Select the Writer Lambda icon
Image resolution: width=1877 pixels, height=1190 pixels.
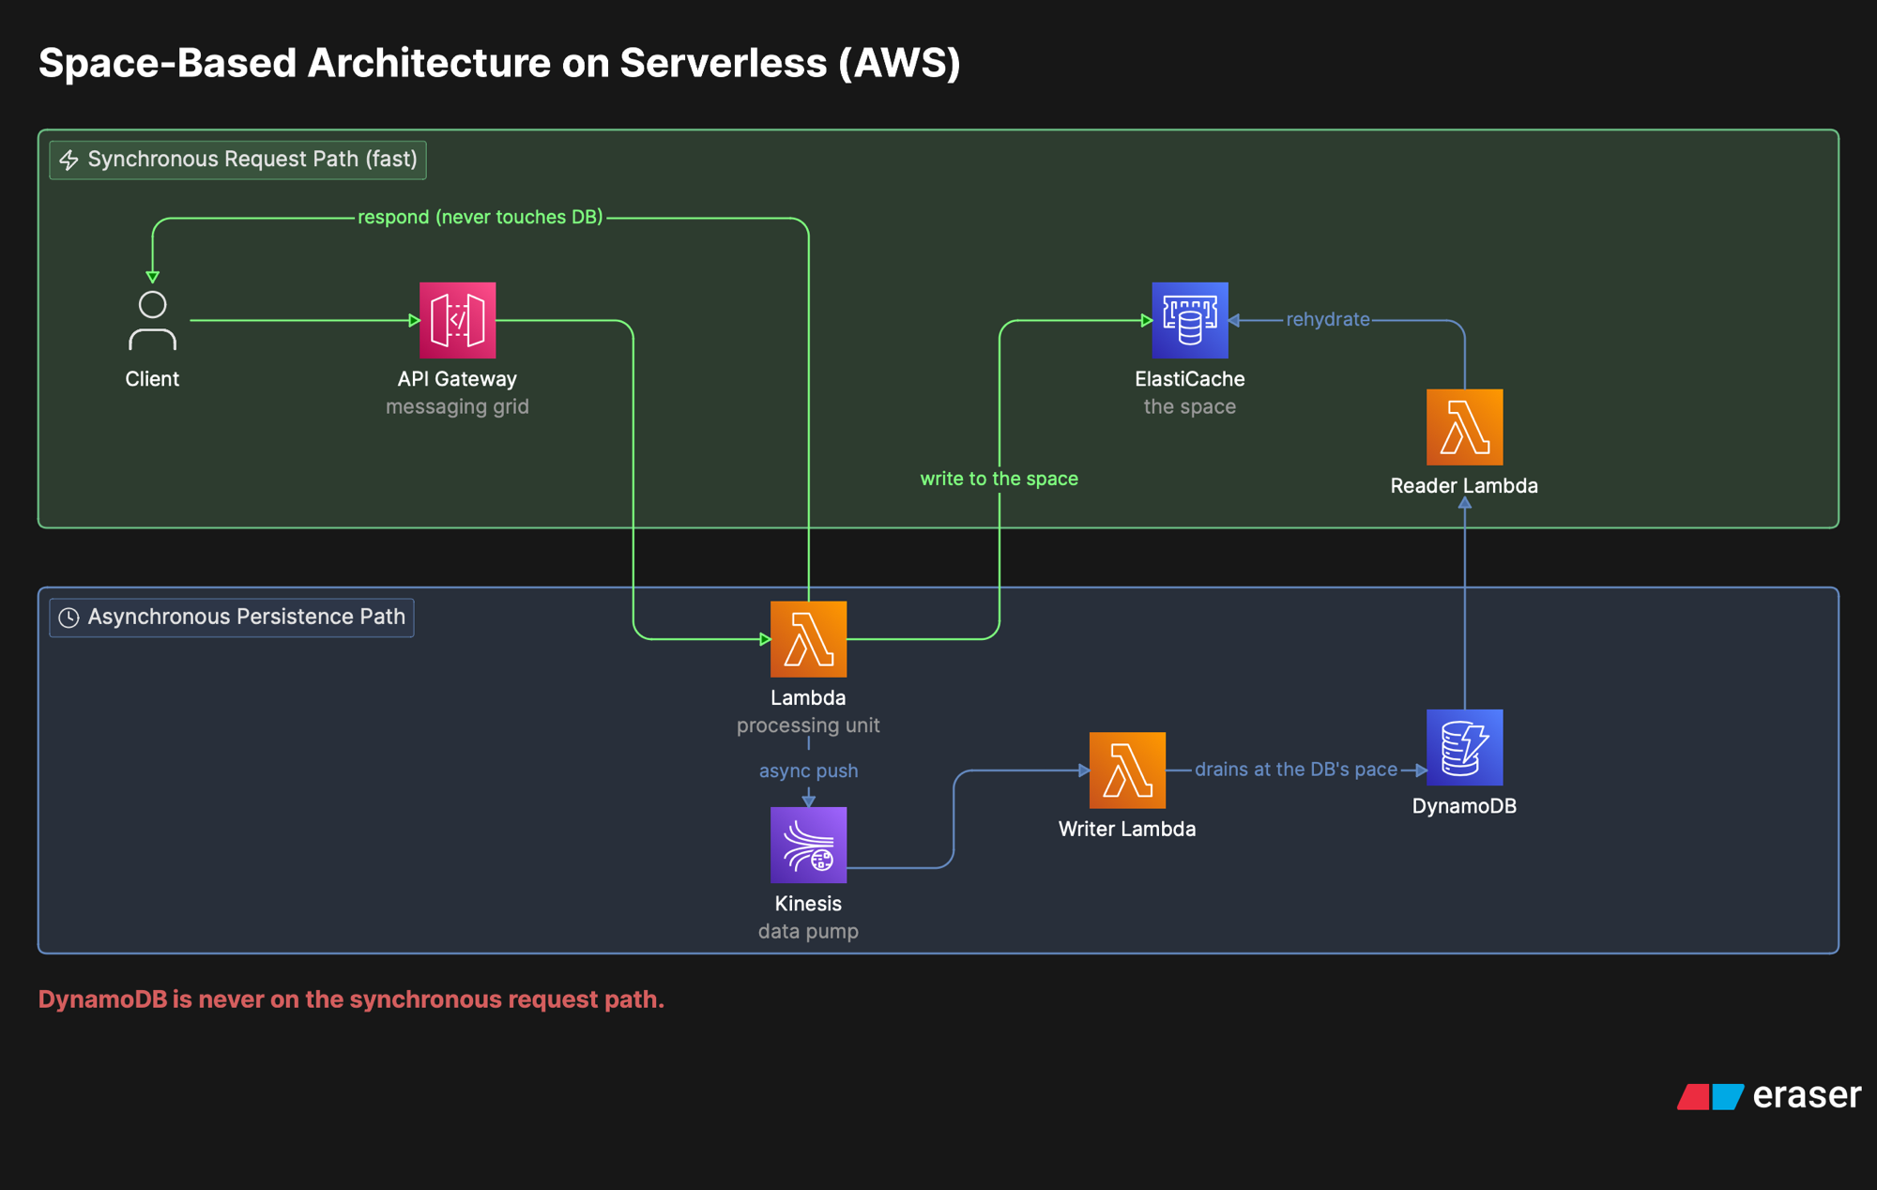coord(1127,770)
